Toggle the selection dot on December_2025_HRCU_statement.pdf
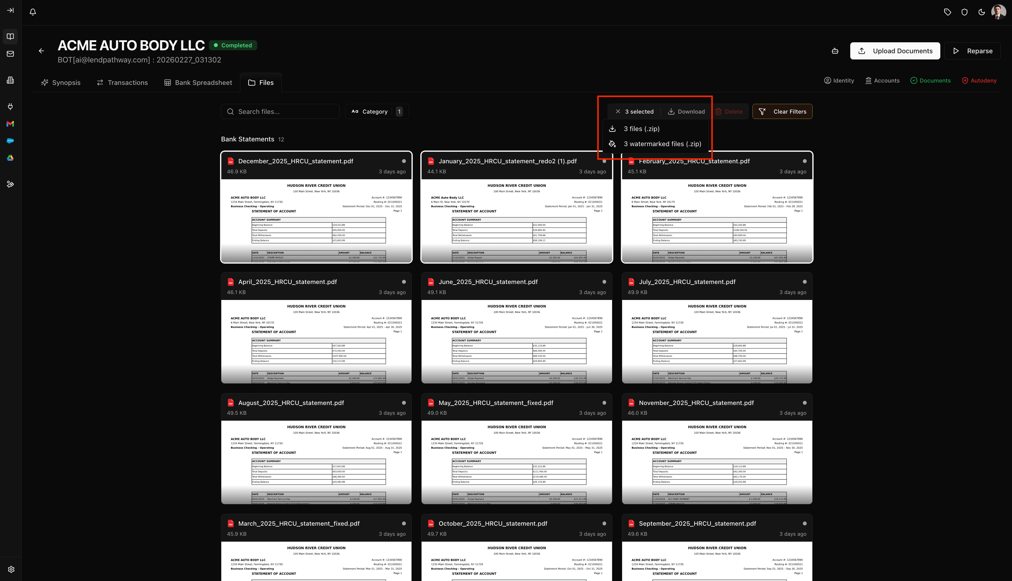1012x581 pixels. [x=404, y=161]
